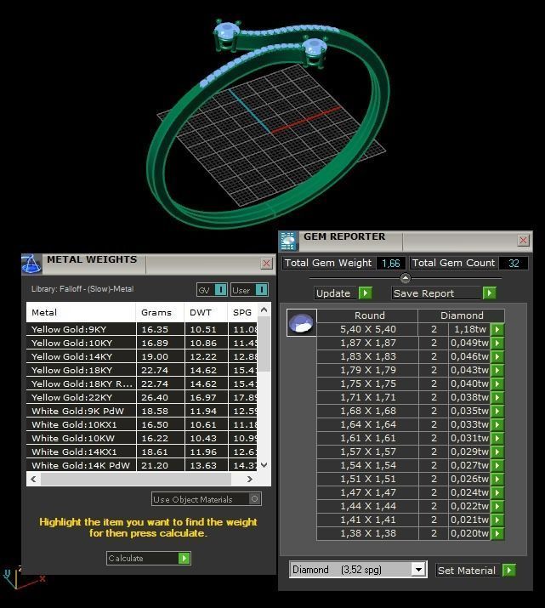Viewport: 545px width, 608px height.
Task: Select the White Gold:10KW row
Action: (141, 438)
